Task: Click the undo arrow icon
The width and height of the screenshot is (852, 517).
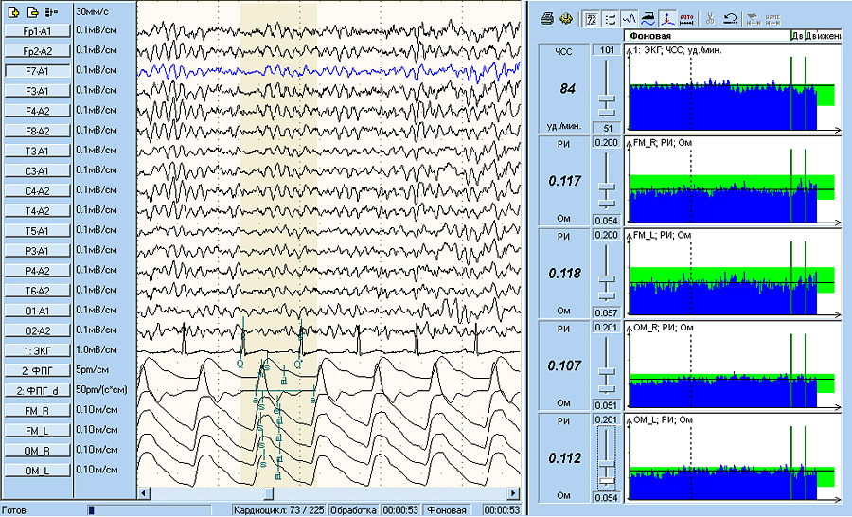Action: click(731, 18)
